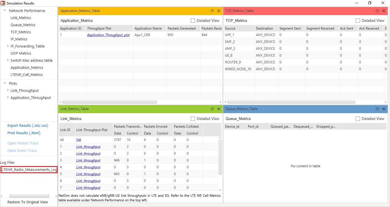Viewport: 390px width, 207px height.
Task: Sort TCP table by Segment Sent column
Action: 292,28
